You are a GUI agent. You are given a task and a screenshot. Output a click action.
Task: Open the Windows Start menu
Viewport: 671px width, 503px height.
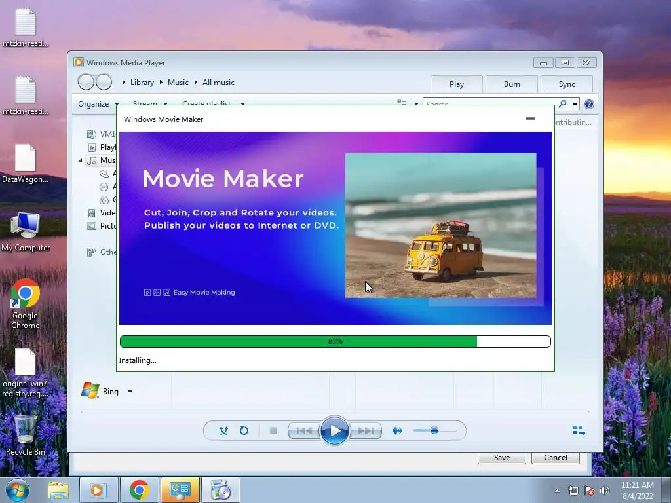[18, 490]
